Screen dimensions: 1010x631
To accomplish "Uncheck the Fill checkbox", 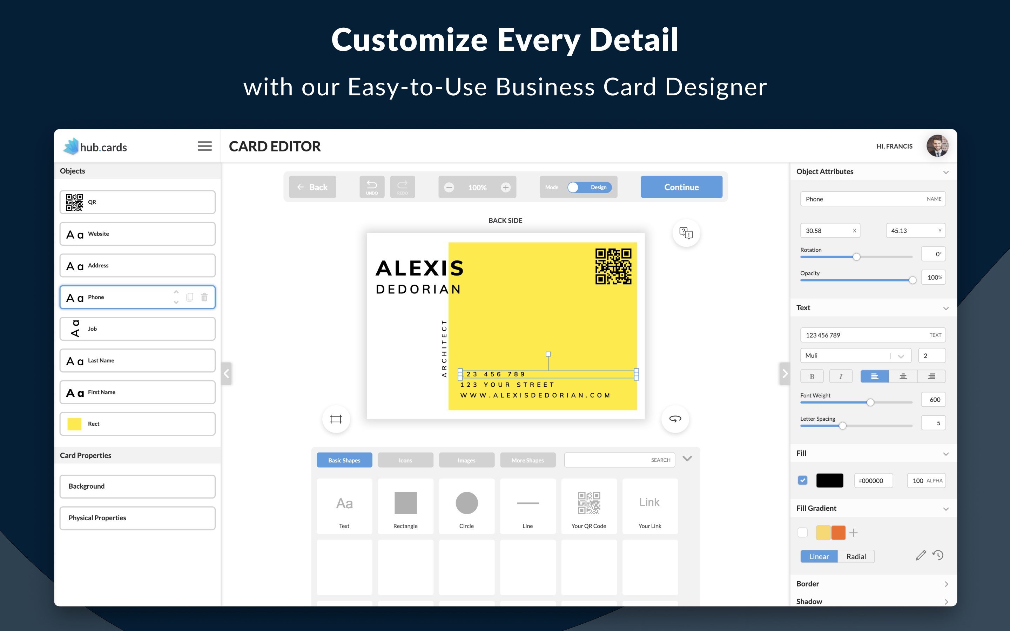I will point(803,480).
